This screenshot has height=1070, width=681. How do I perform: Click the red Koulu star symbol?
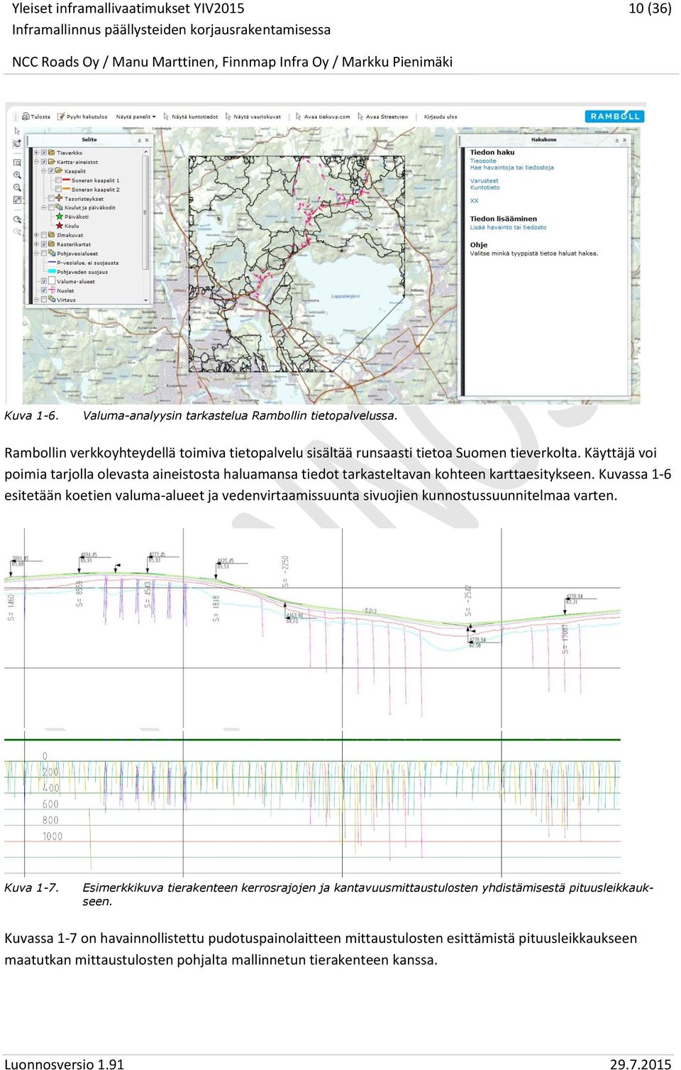point(60,226)
